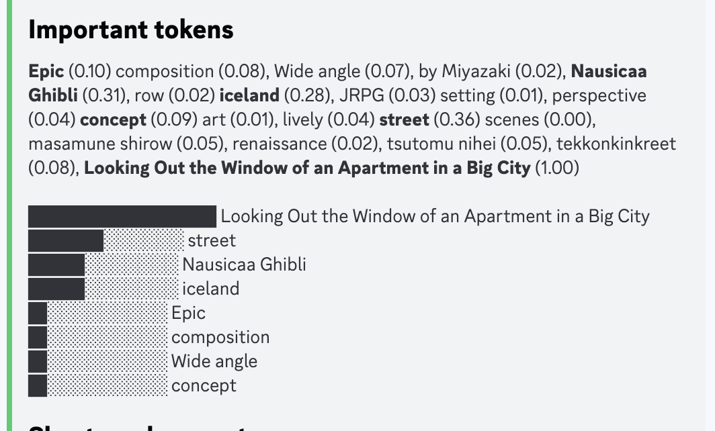Viewport: 715px width, 431px height.
Task: Click the importance bar next to the Nausicaa Ghibli label
Action: pos(56,265)
